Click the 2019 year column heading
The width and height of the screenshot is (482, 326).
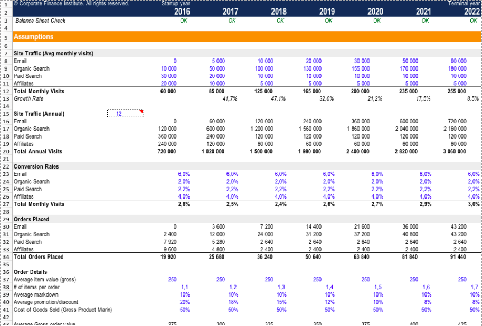click(327, 12)
